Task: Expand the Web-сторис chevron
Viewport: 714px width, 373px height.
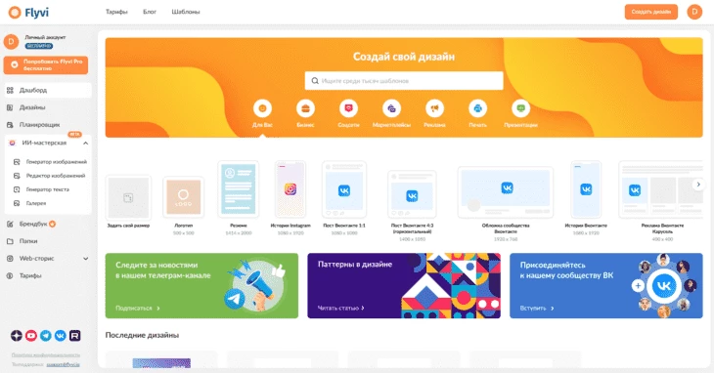Action: click(x=85, y=258)
